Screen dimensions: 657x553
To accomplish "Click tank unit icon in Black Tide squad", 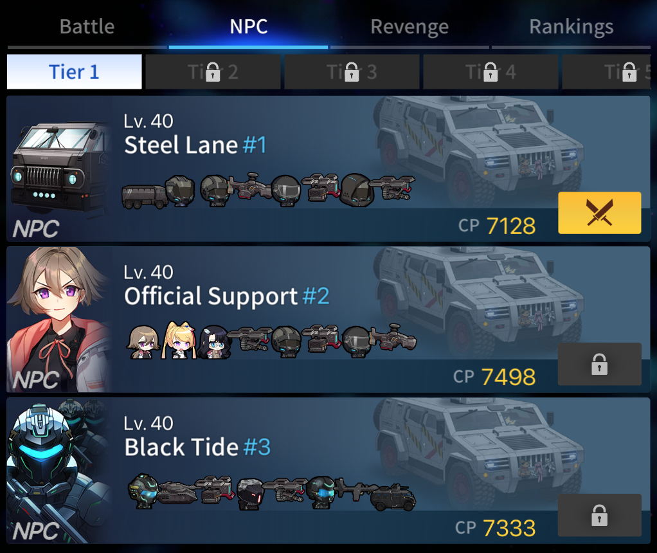I will 177,492.
